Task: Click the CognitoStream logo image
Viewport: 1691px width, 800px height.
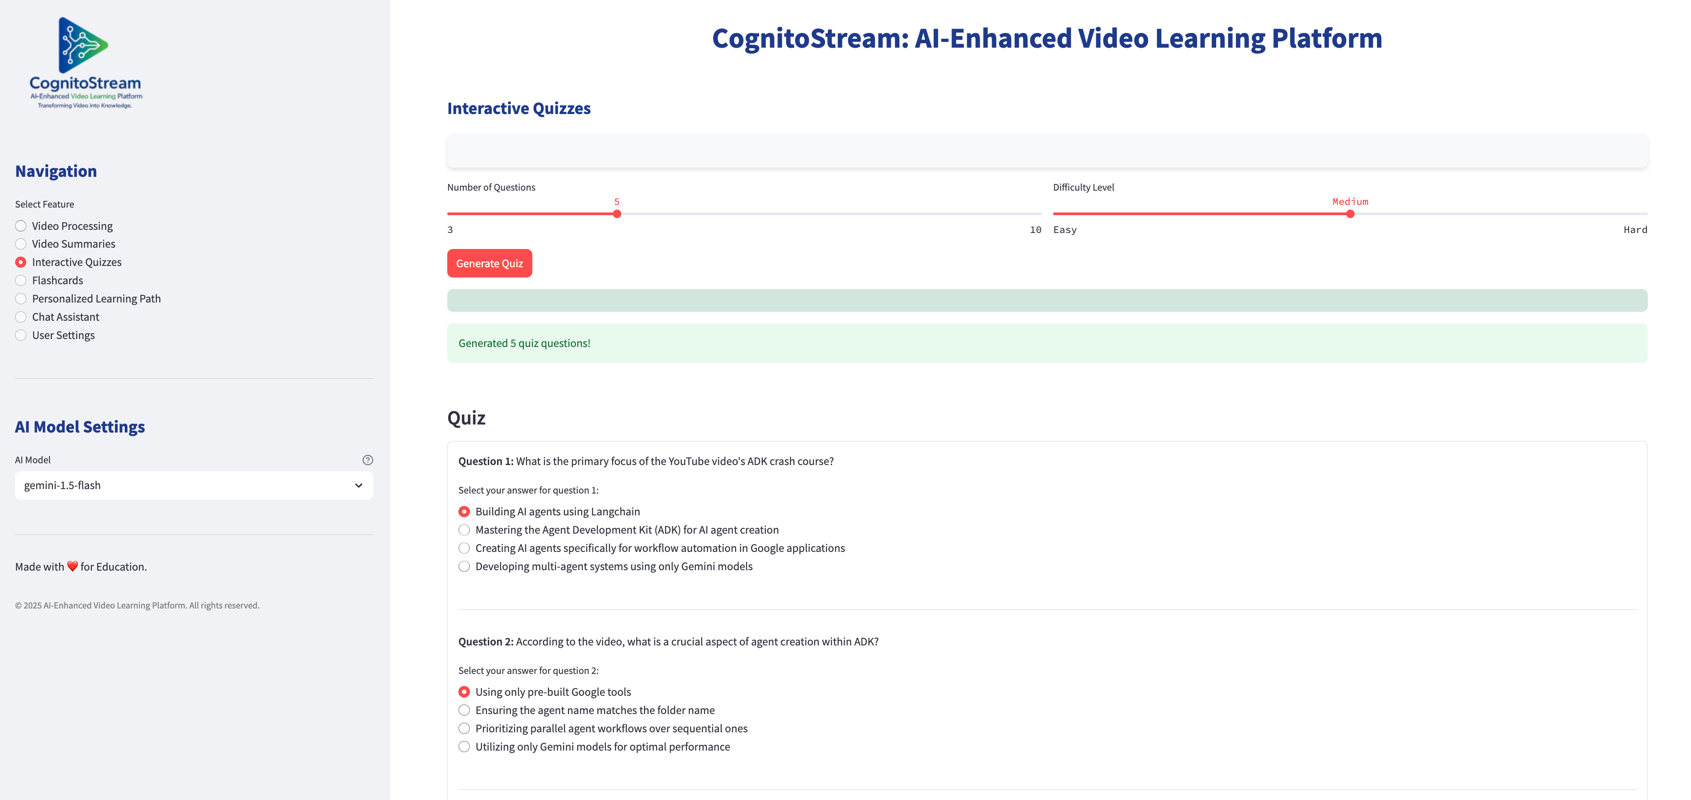Action: click(x=86, y=62)
